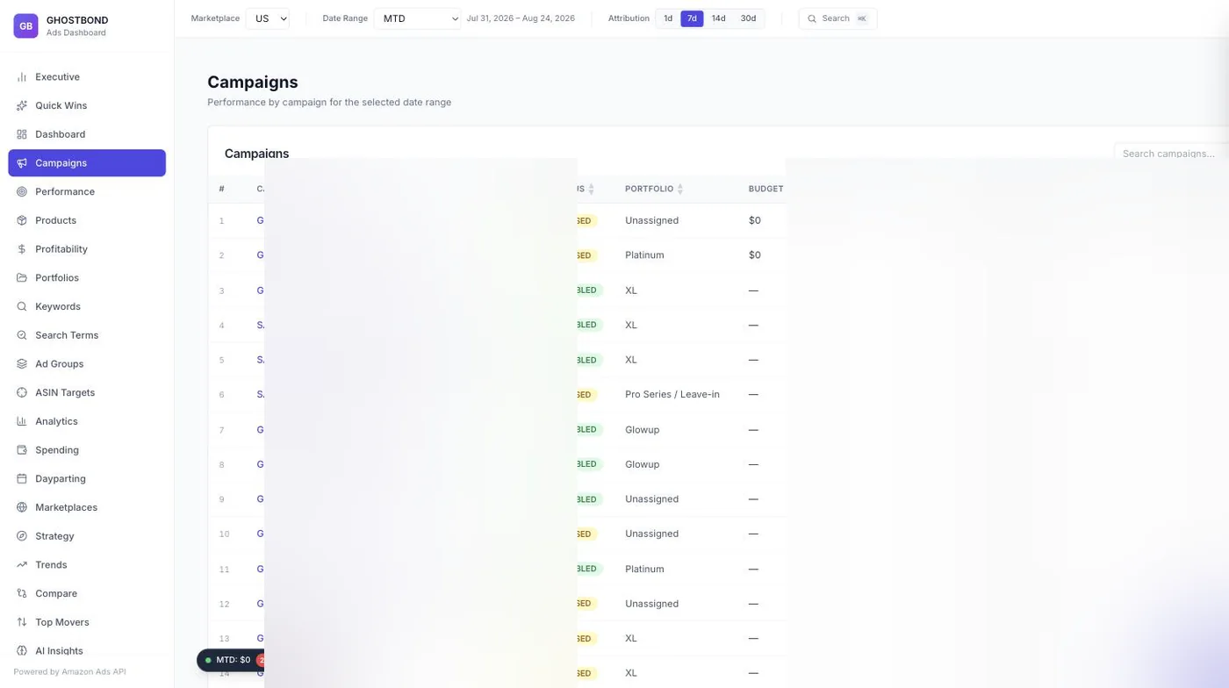
Task: Click the Spending wallet icon
Action: pos(22,450)
